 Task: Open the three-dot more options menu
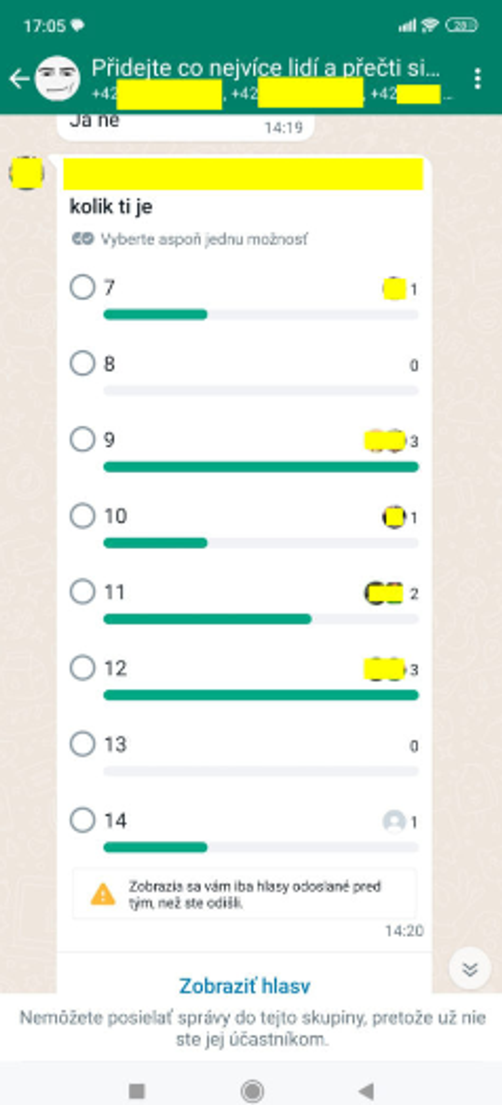pyautogui.click(x=477, y=79)
